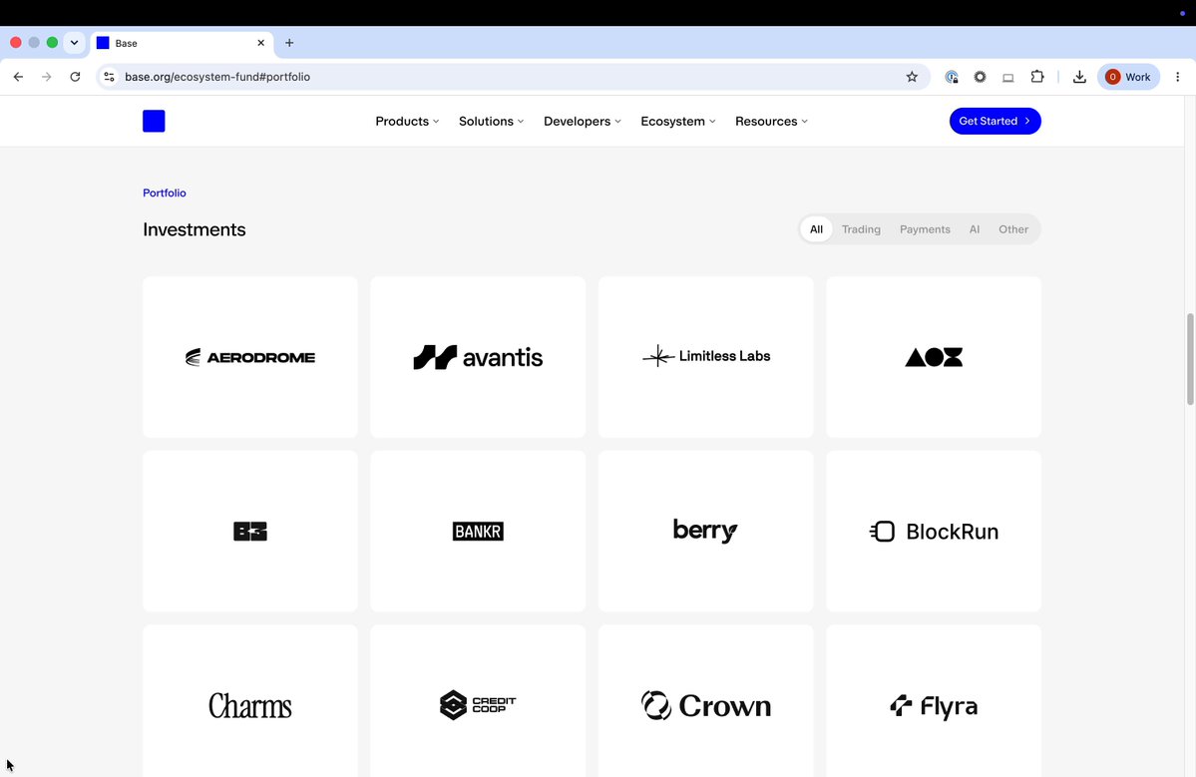Expand the Ecosystem menu
The image size is (1196, 777).
(678, 122)
